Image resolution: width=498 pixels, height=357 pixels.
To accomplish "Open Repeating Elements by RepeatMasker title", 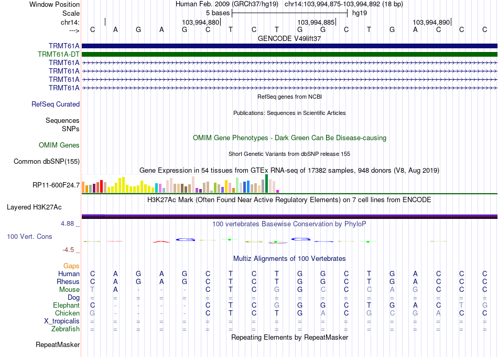I will click(x=289, y=337).
